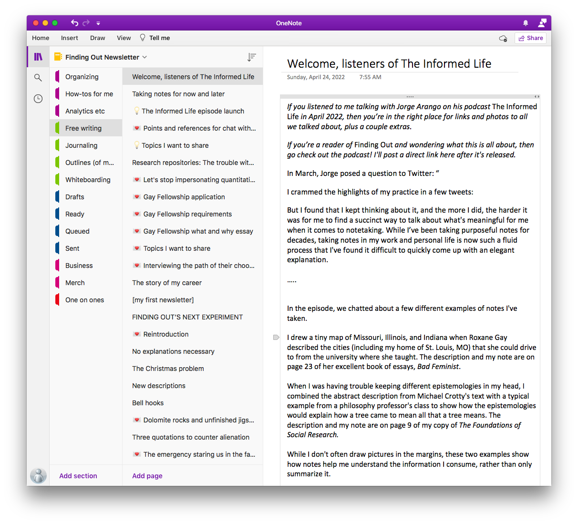The width and height of the screenshot is (578, 524).
Task: Click Add section
Action: pyautogui.click(x=78, y=476)
